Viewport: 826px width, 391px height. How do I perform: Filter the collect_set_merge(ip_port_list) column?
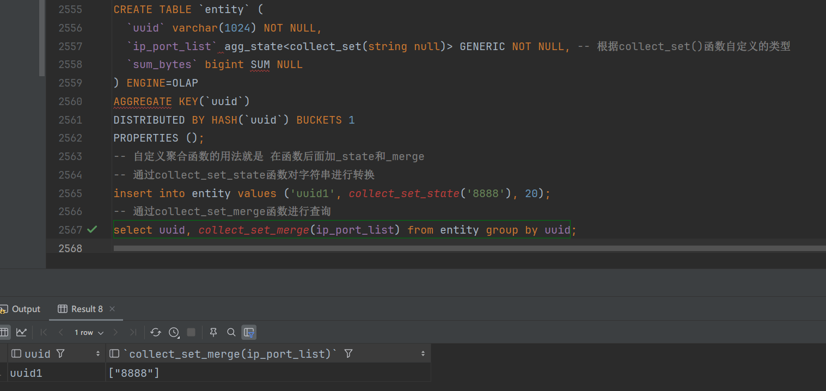pos(348,354)
